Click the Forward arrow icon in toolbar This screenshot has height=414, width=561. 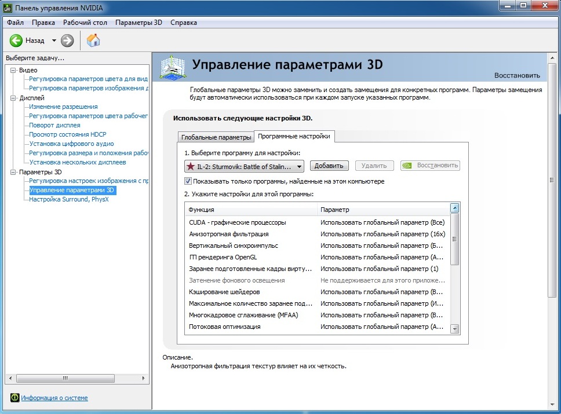click(x=67, y=41)
